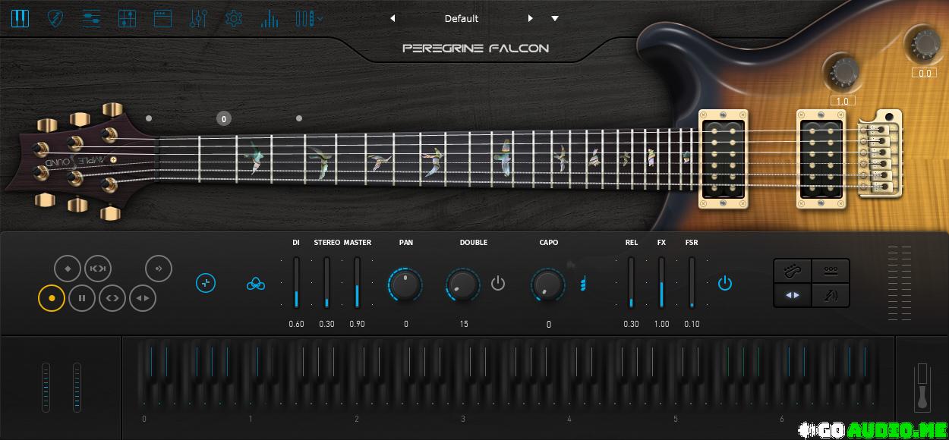Toggle the yellow circled dot button
Screen dimensions: 949x440
(x=52, y=298)
